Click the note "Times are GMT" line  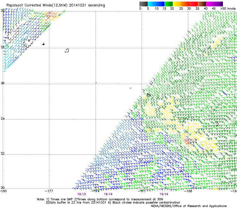point(100,199)
